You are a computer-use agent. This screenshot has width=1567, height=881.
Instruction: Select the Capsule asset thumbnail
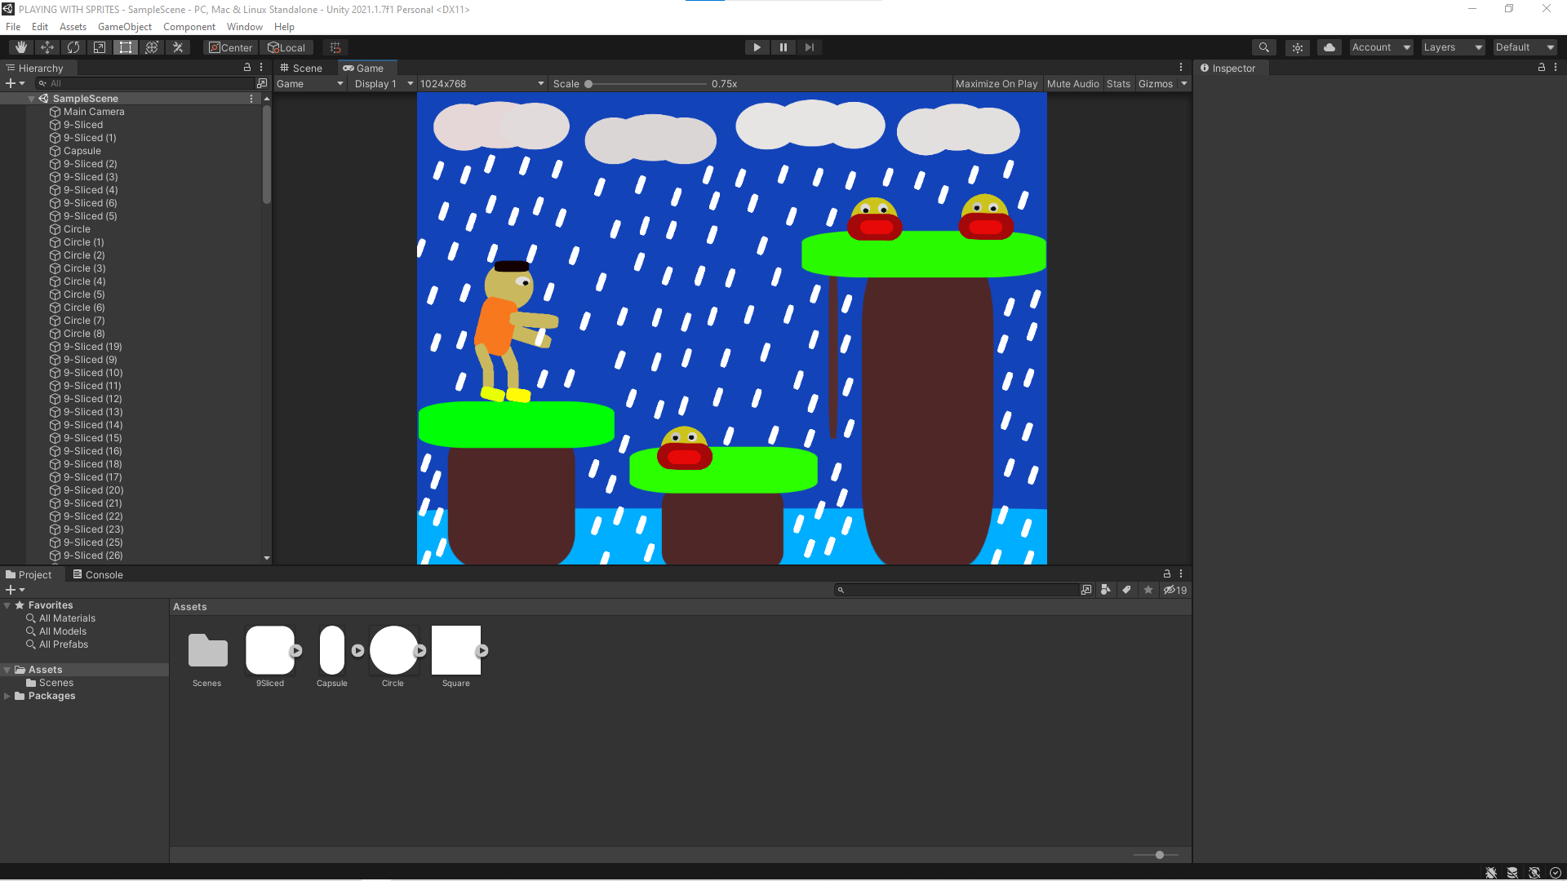331,651
